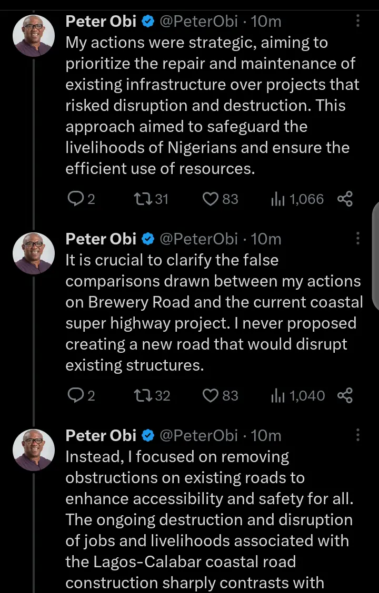
Task: Reply to the Brewery Road tweet
Action: pos(76,395)
